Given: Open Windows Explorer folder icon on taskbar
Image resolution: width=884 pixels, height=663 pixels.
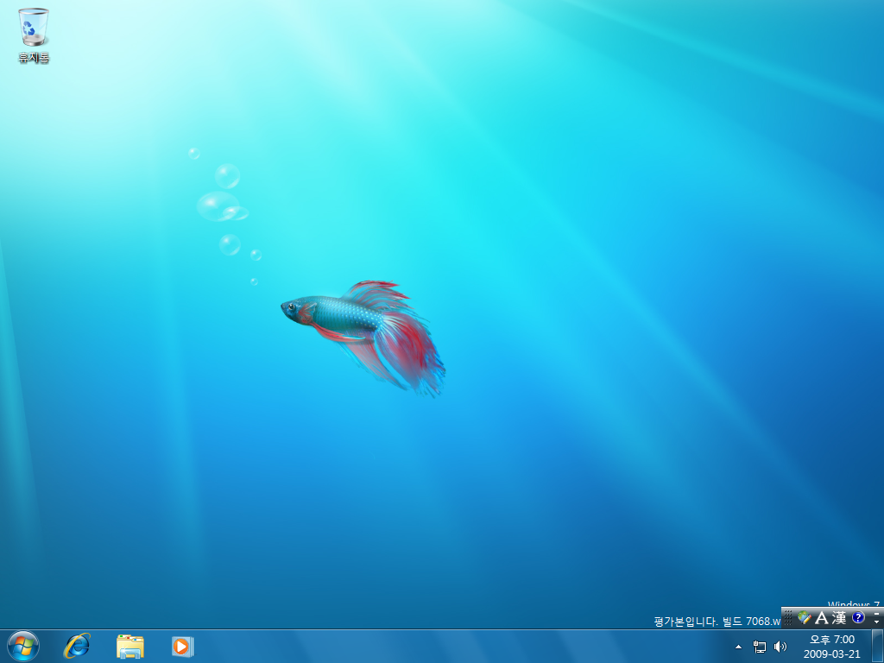Looking at the screenshot, I should 130,646.
